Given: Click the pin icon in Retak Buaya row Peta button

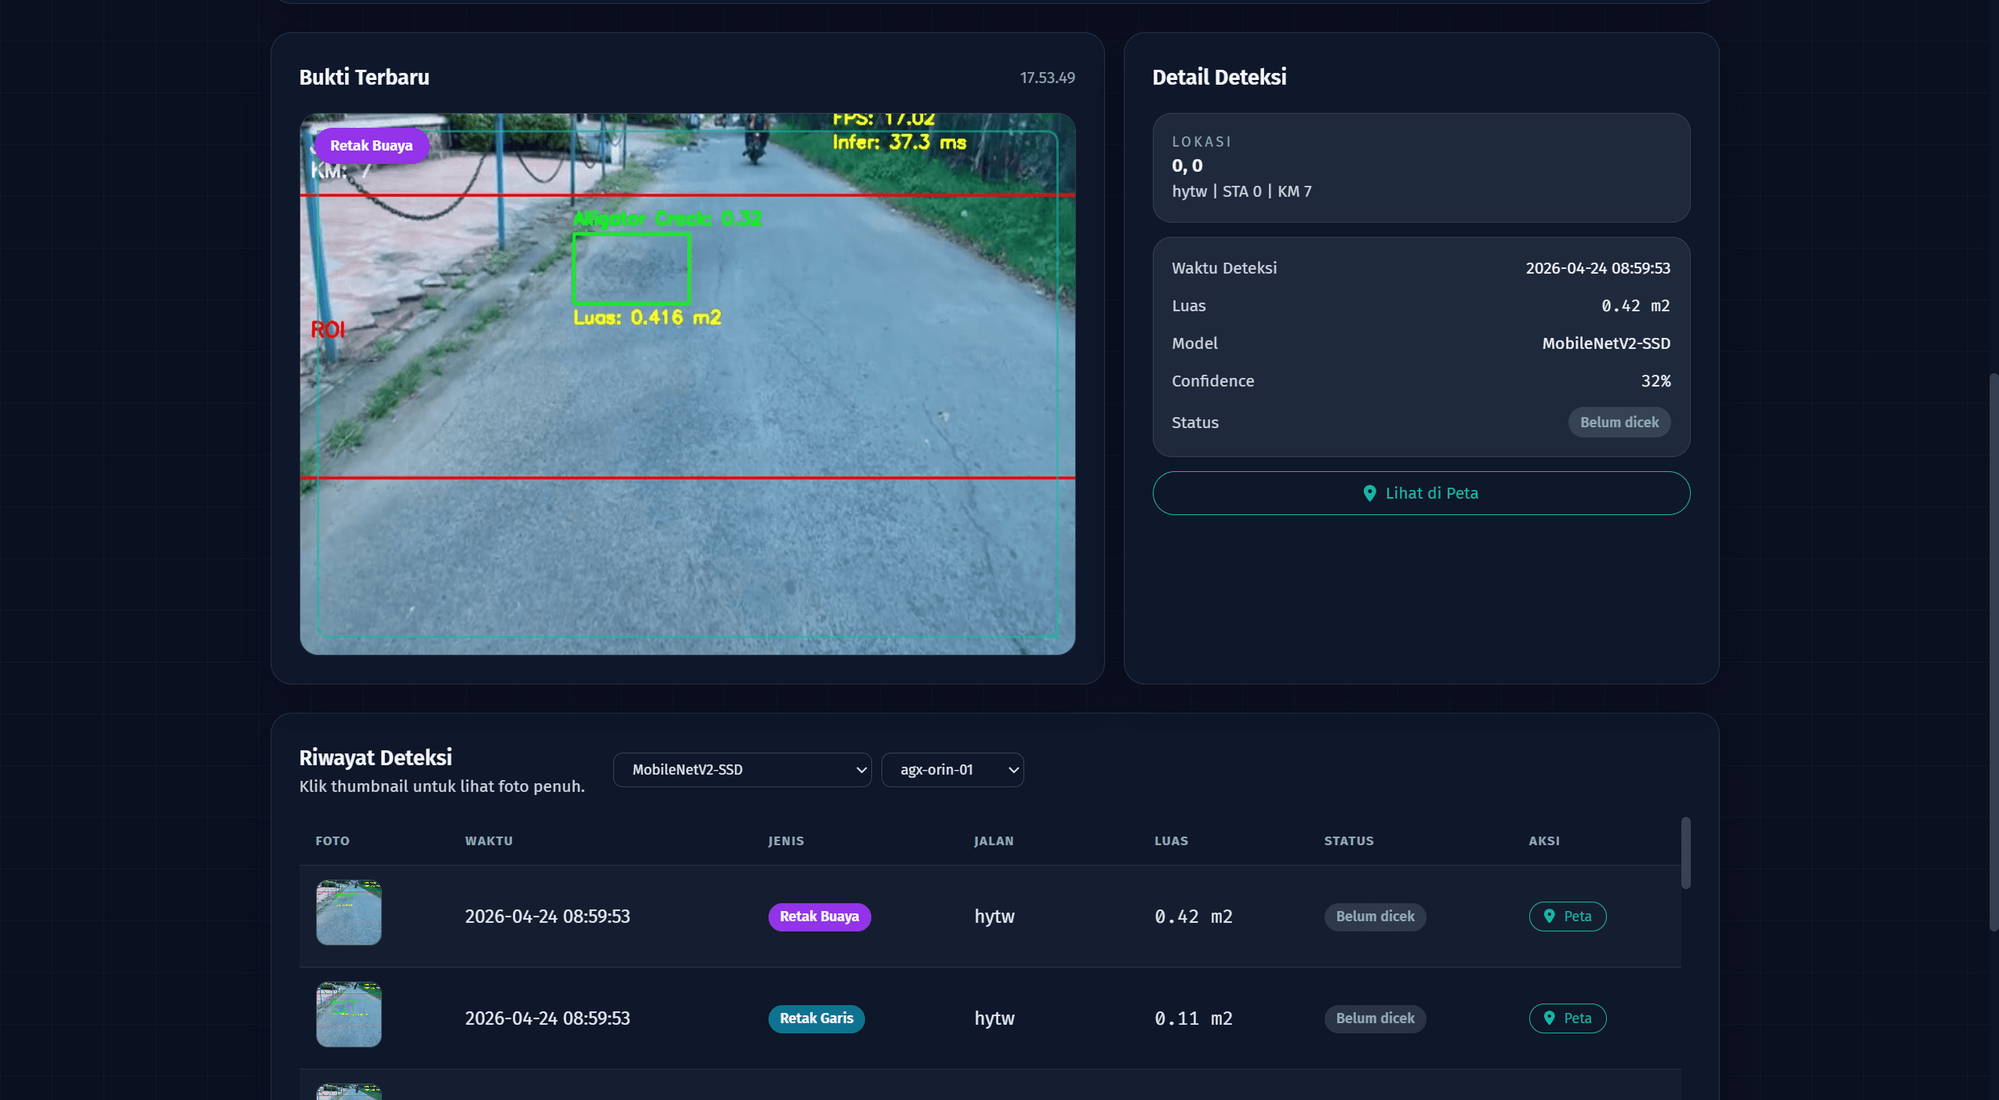Looking at the screenshot, I should click(x=1549, y=916).
